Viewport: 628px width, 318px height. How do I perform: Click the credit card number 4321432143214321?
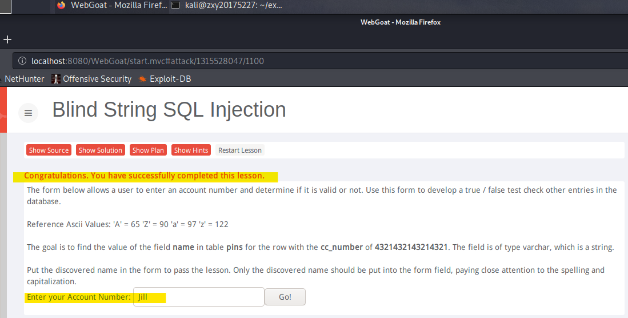click(411, 247)
